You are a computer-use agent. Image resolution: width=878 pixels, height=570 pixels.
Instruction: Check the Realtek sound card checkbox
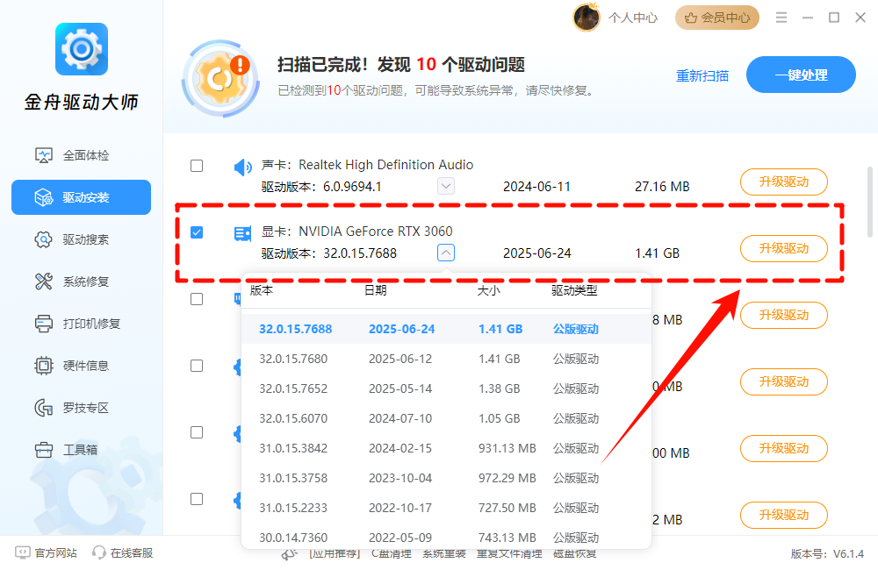[197, 166]
